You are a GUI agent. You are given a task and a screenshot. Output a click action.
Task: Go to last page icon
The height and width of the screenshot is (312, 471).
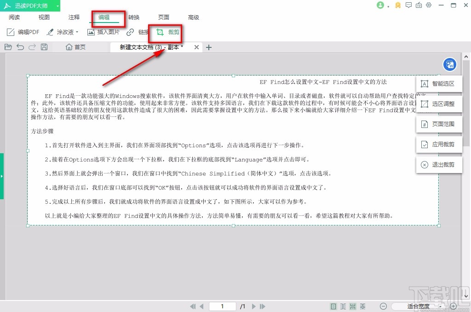click(x=263, y=306)
